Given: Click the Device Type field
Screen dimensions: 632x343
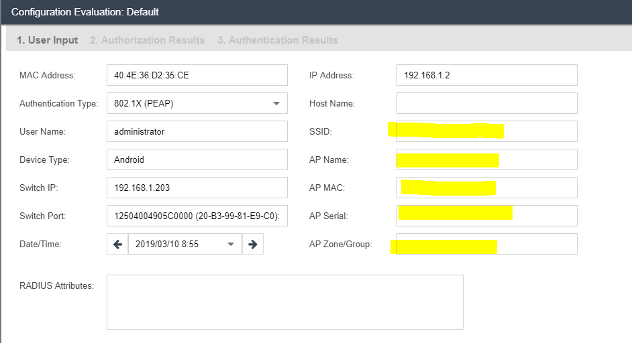Looking at the screenshot, I should 197,159.
